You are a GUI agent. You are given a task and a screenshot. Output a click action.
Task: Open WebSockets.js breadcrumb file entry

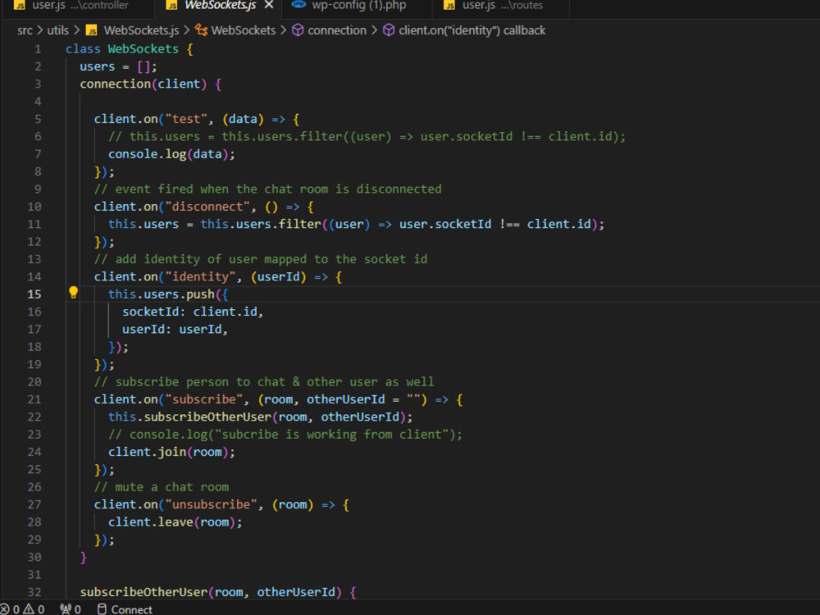point(141,30)
